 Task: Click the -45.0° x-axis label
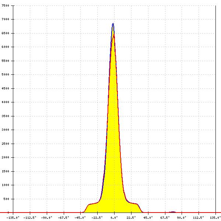point(80,218)
